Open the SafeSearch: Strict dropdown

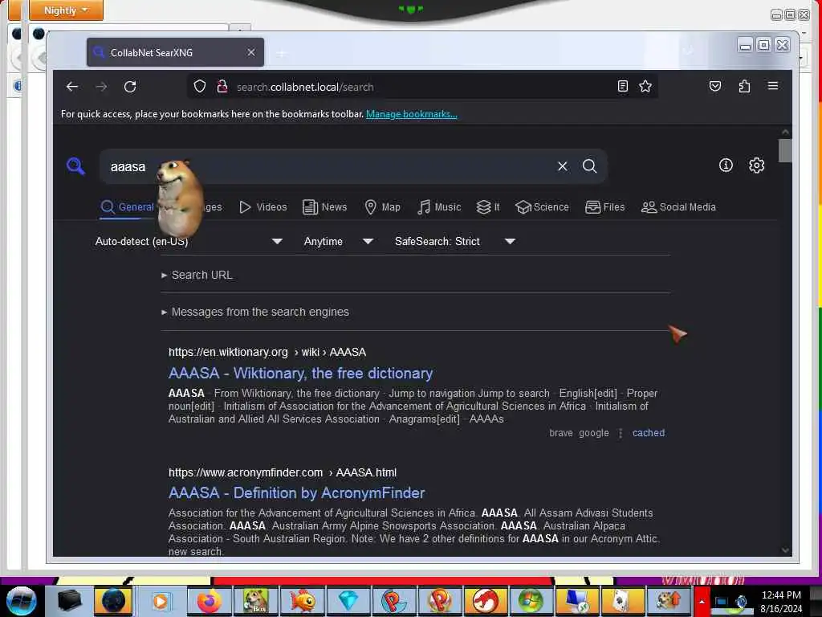coord(455,241)
